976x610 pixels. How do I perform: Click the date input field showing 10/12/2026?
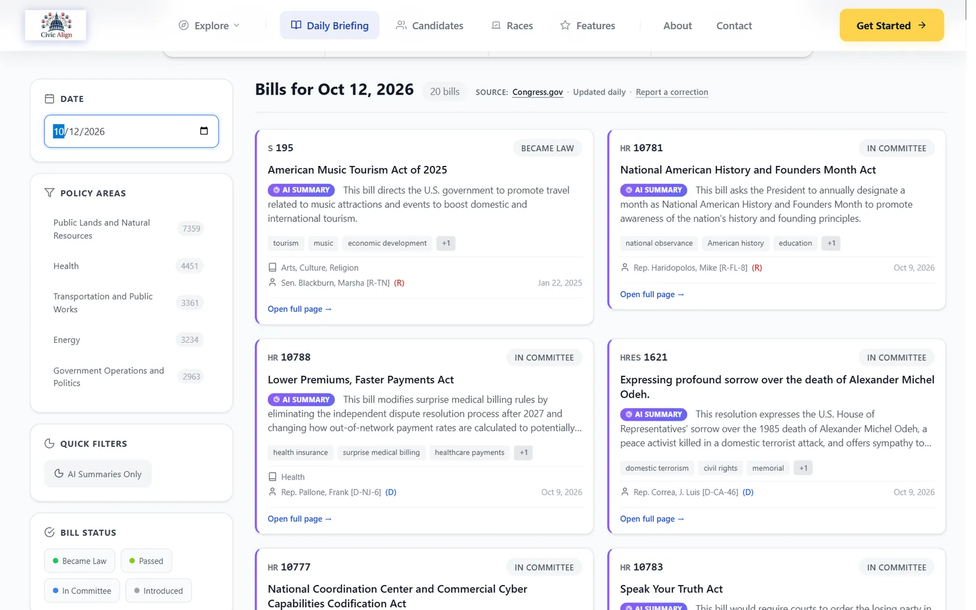pyautogui.click(x=131, y=131)
